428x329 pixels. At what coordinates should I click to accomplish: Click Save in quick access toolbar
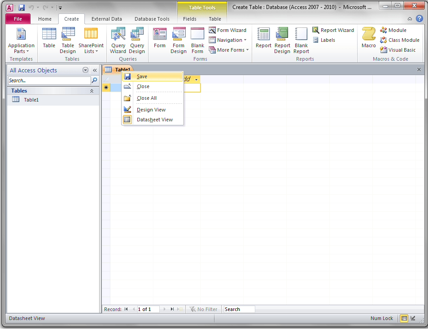click(x=21, y=8)
